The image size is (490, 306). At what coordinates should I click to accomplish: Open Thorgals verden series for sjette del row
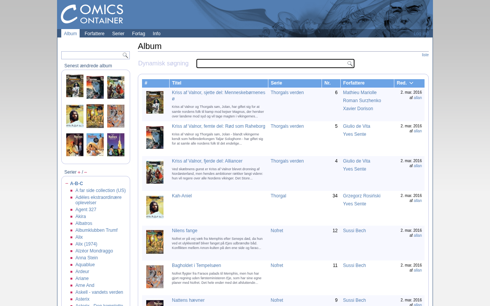[287, 93]
